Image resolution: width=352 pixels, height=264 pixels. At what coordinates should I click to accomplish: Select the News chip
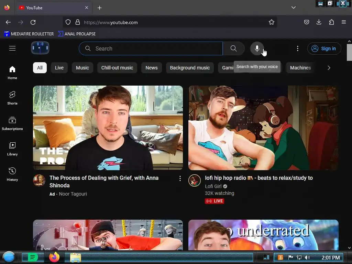click(152, 68)
